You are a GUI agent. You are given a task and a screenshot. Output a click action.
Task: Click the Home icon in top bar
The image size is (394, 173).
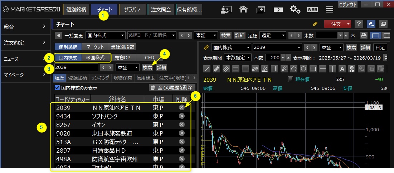tap(244, 9)
